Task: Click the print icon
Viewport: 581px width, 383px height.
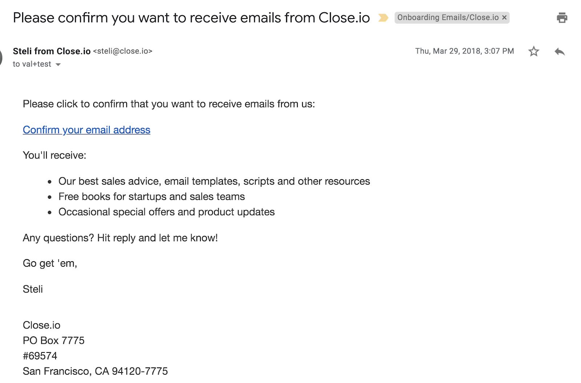Action: point(562,17)
